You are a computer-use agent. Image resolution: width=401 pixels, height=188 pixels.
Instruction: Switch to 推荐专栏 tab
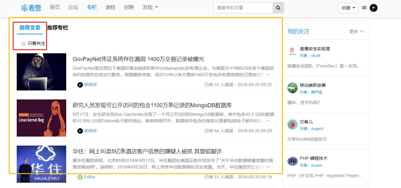coord(57,28)
